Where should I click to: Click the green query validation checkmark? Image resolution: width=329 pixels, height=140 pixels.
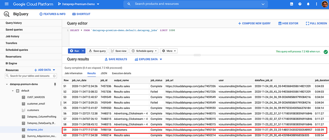(x=325, y=52)
